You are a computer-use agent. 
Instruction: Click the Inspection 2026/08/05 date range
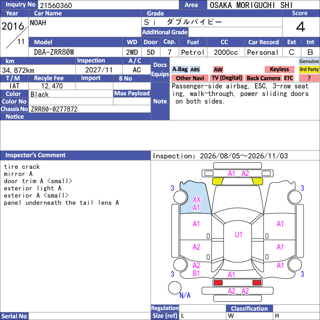(x=220, y=156)
